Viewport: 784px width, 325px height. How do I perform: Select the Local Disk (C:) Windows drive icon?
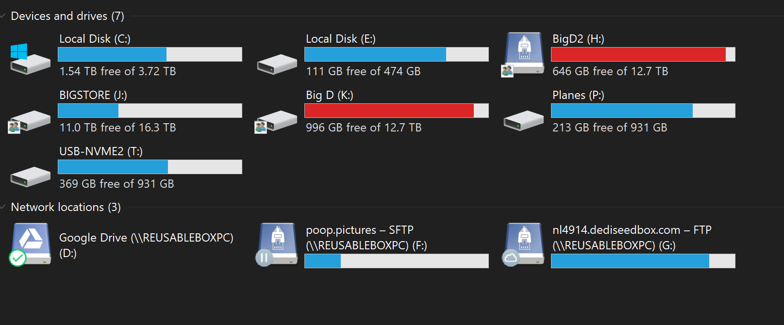[x=30, y=59]
